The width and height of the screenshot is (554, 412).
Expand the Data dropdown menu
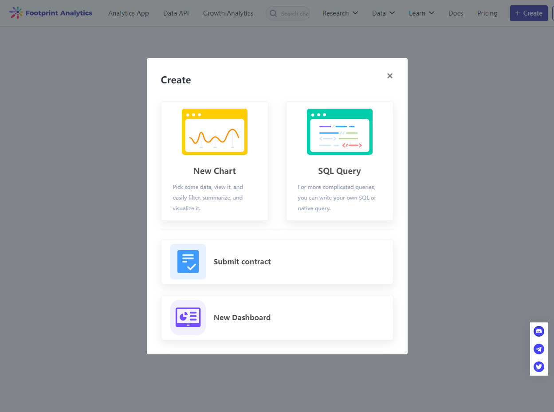(x=383, y=13)
